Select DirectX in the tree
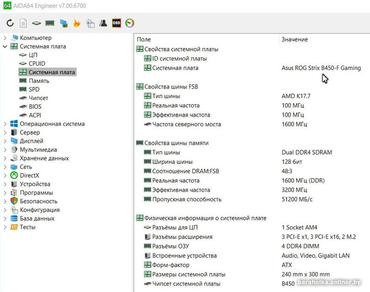Screen dimensions: 370x292 [30, 176]
